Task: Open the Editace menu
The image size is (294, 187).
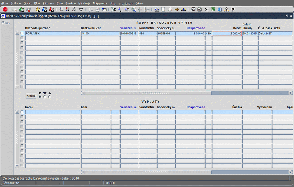Action: [16, 3]
